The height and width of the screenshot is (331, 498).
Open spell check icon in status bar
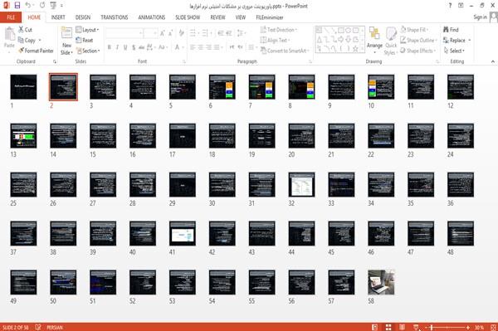pyautogui.click(x=38, y=327)
